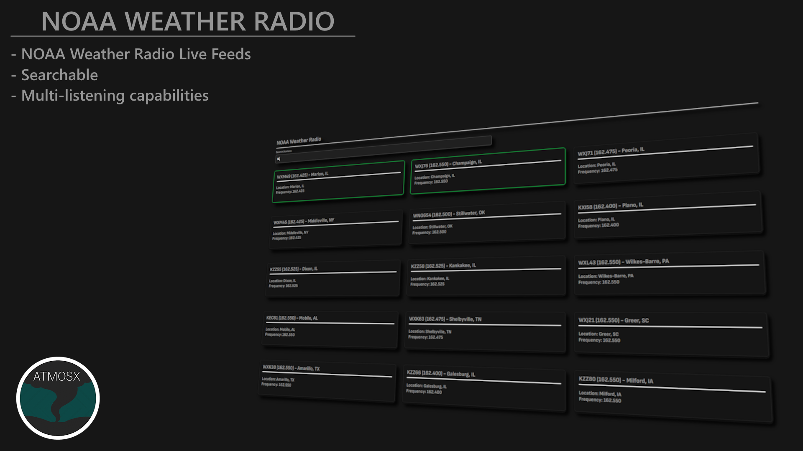Viewport: 803px width, 451px height.
Task: Click 'Location: Greer, SC' text
Action: pos(598,334)
